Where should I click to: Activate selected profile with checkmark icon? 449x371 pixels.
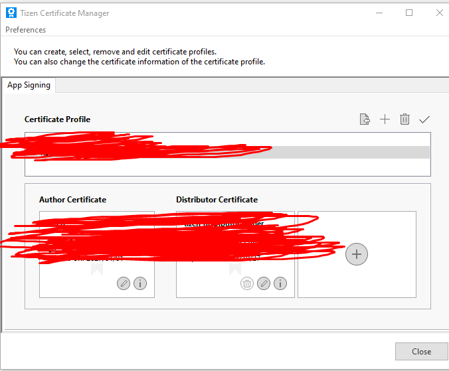pyautogui.click(x=424, y=119)
